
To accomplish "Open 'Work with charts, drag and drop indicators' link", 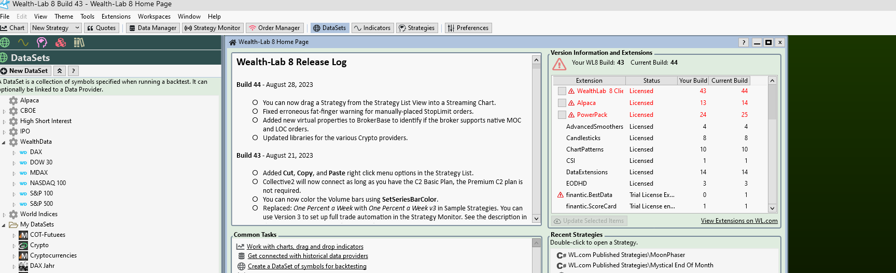I will (x=305, y=247).
